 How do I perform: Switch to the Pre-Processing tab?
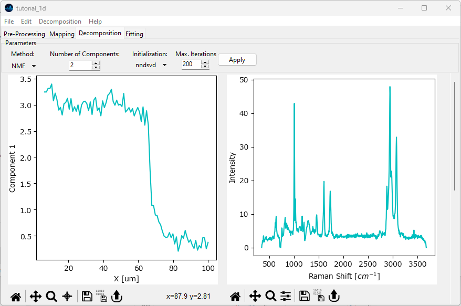tap(24, 34)
